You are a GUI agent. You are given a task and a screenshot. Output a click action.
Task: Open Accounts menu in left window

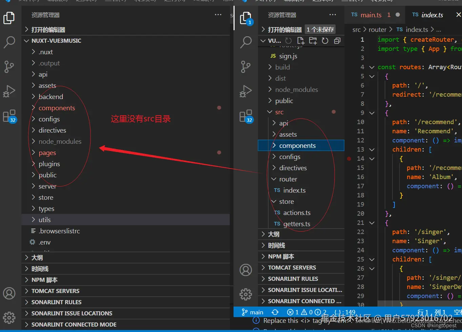(9, 293)
